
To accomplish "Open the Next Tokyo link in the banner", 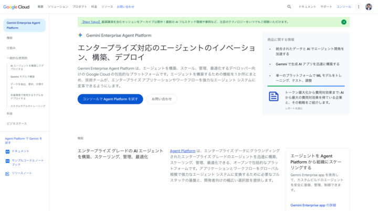I will 91,22.
